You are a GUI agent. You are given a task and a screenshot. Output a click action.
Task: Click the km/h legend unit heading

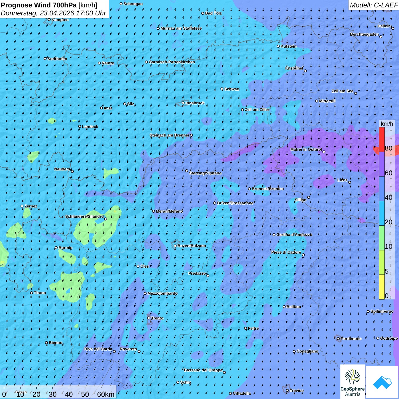coord(387,124)
